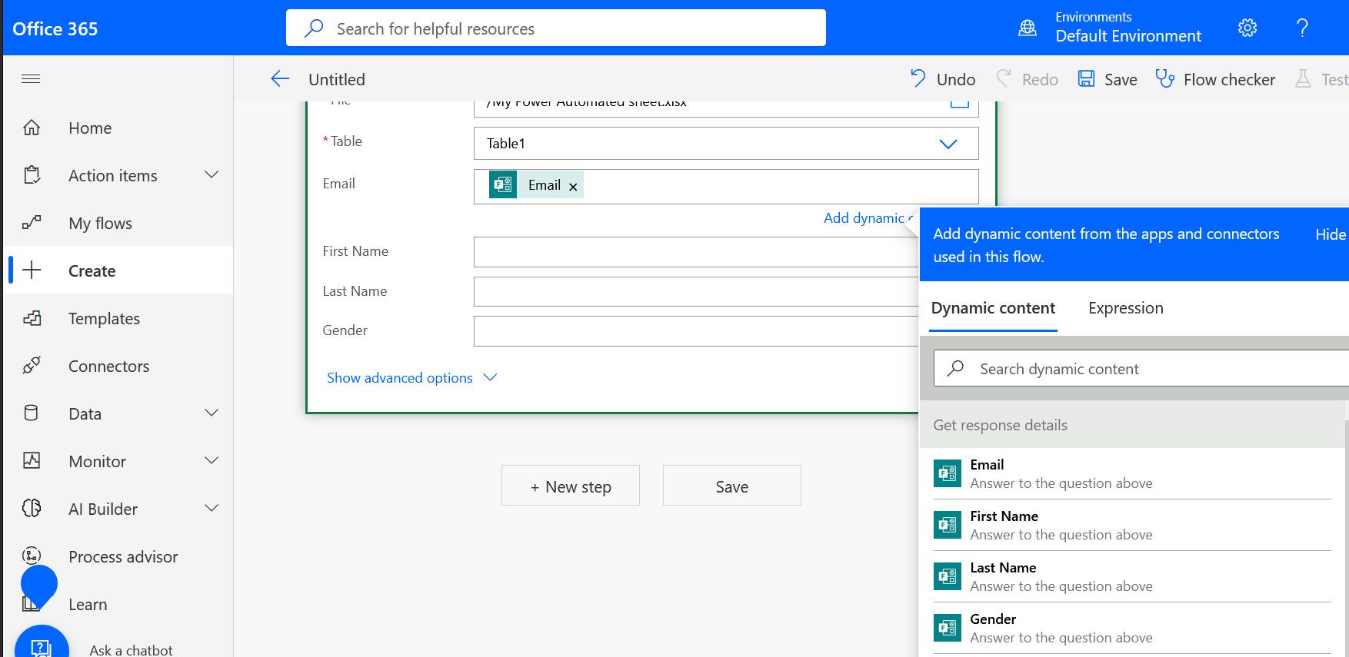Click the Forms icon beside Gender

point(948,628)
